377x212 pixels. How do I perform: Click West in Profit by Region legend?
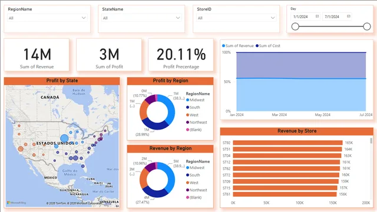[x=193, y=115]
